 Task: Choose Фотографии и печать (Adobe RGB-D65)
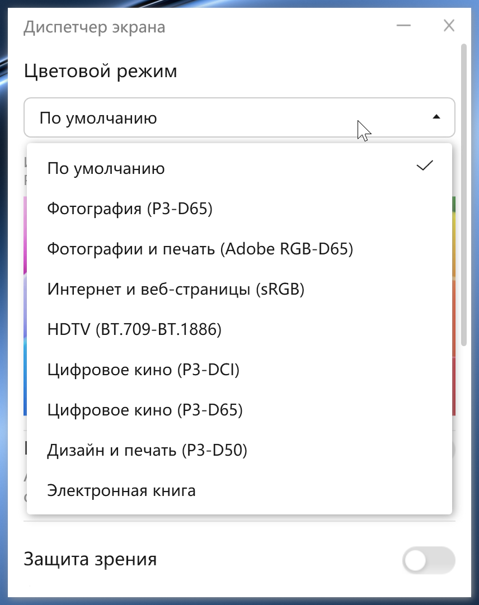click(200, 249)
